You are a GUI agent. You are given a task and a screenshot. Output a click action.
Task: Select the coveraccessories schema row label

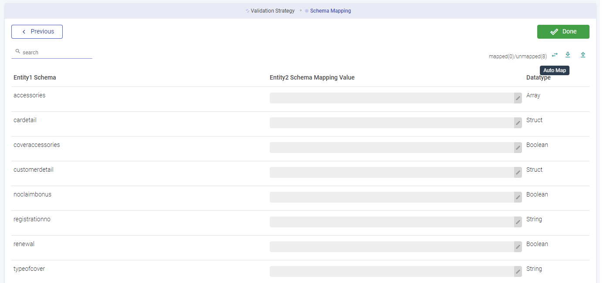click(x=37, y=145)
